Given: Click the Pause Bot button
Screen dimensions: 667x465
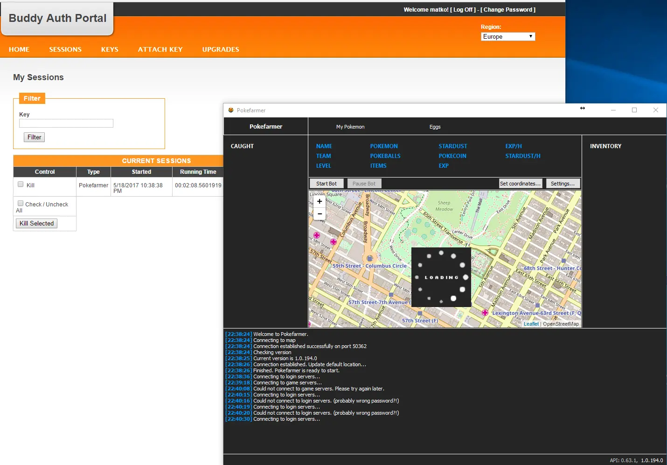Looking at the screenshot, I should pos(364,184).
